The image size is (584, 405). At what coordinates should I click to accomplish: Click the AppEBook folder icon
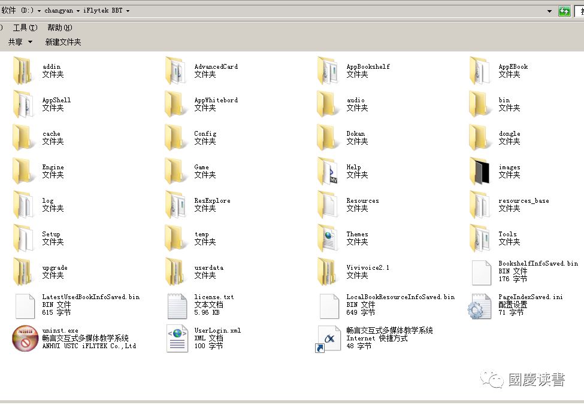click(480, 70)
